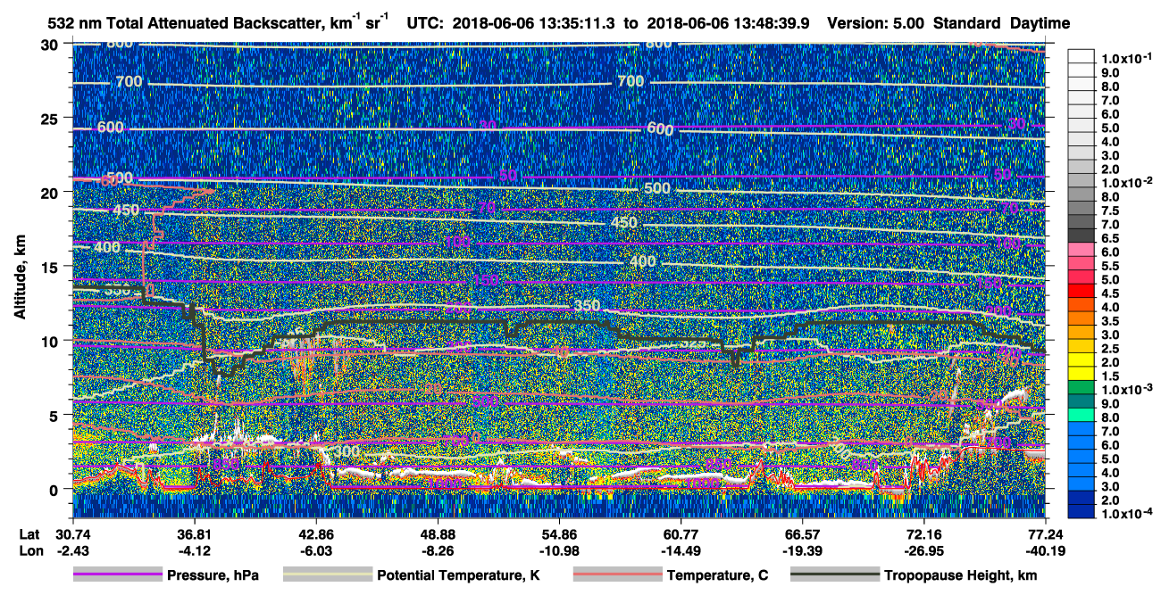This screenshot has height=595, width=1161.
Task: Click the latitude value '42.86'
Action: click(x=316, y=533)
